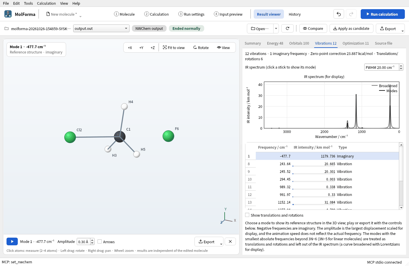Click the Fit to view icon button
This screenshot has height=266, width=409.
tap(174, 48)
